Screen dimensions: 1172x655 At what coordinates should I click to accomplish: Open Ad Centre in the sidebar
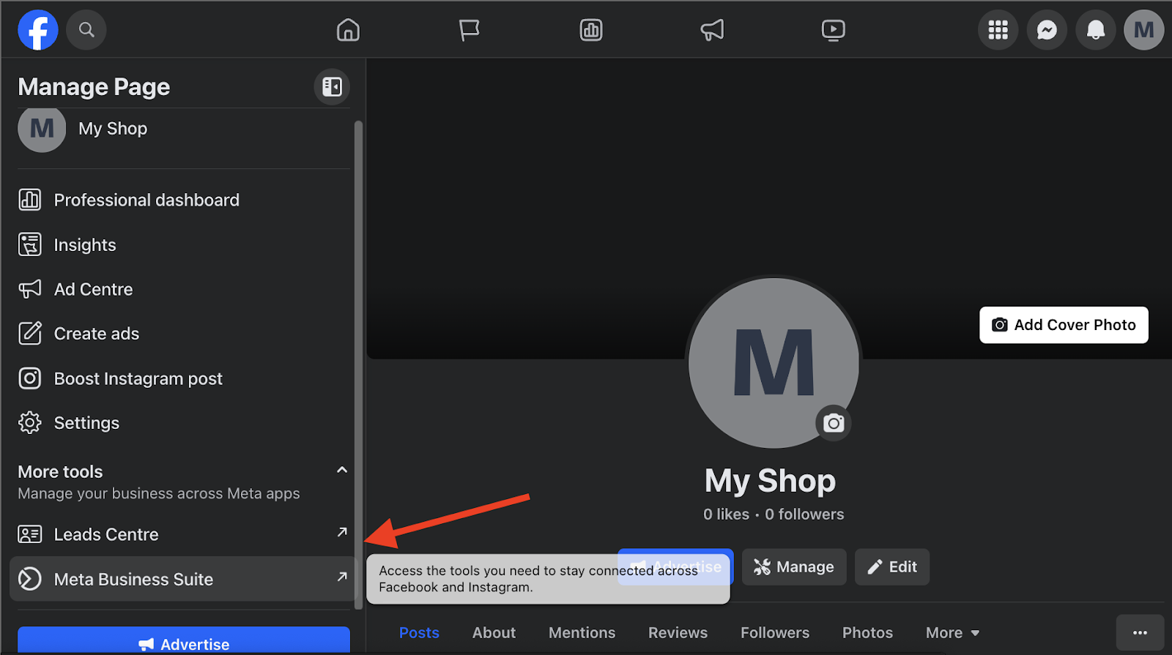(x=182, y=289)
